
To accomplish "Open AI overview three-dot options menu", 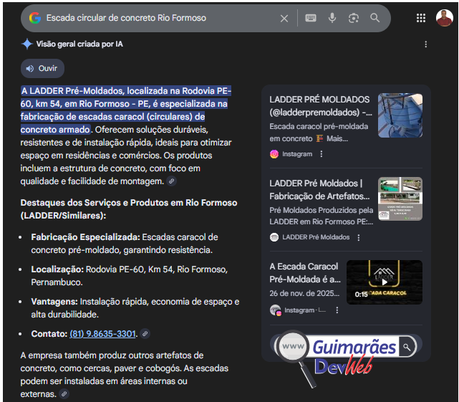I will 425,44.
